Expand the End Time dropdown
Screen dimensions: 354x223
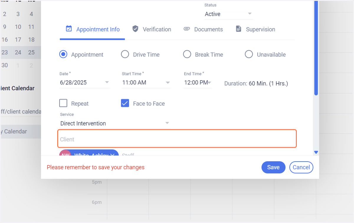coord(197,83)
